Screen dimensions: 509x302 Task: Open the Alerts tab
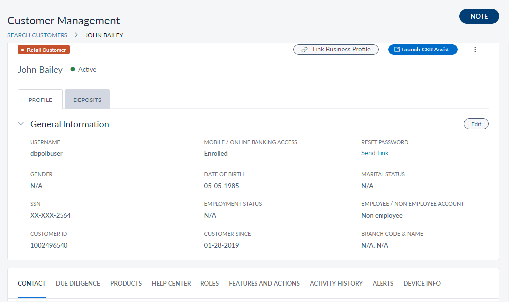(x=383, y=283)
